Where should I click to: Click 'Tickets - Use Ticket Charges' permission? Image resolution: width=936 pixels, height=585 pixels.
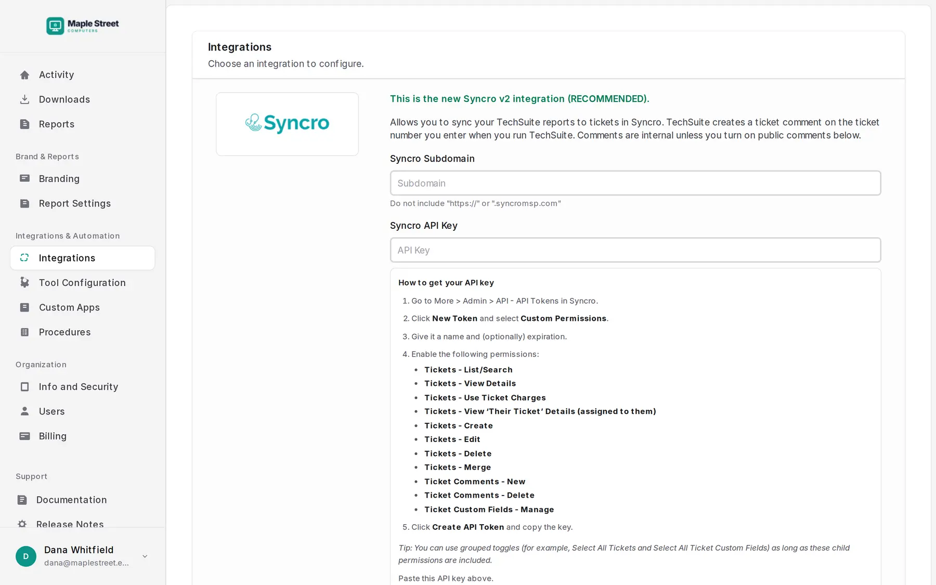point(485,398)
